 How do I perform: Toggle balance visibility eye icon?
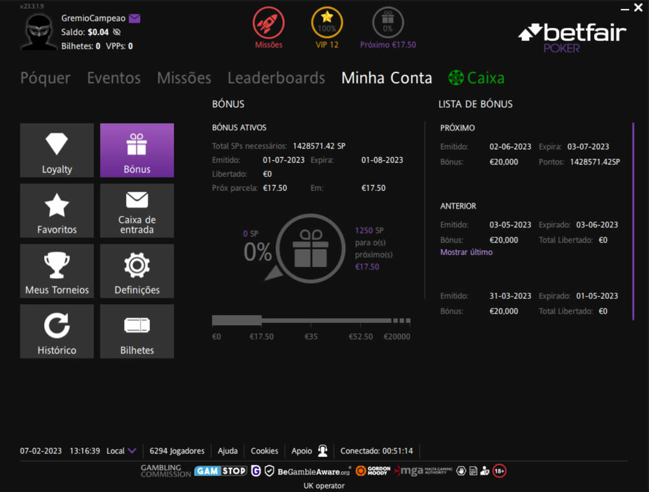pos(117,32)
